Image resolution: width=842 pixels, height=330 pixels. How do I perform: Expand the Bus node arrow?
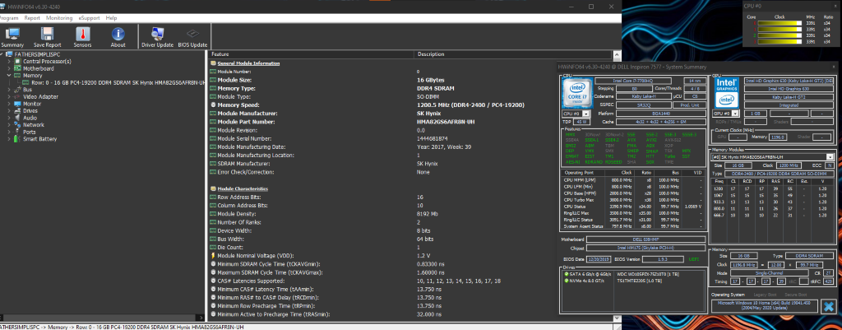9,90
